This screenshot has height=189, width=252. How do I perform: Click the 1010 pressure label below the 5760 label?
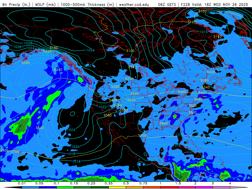[x=200, y=169]
